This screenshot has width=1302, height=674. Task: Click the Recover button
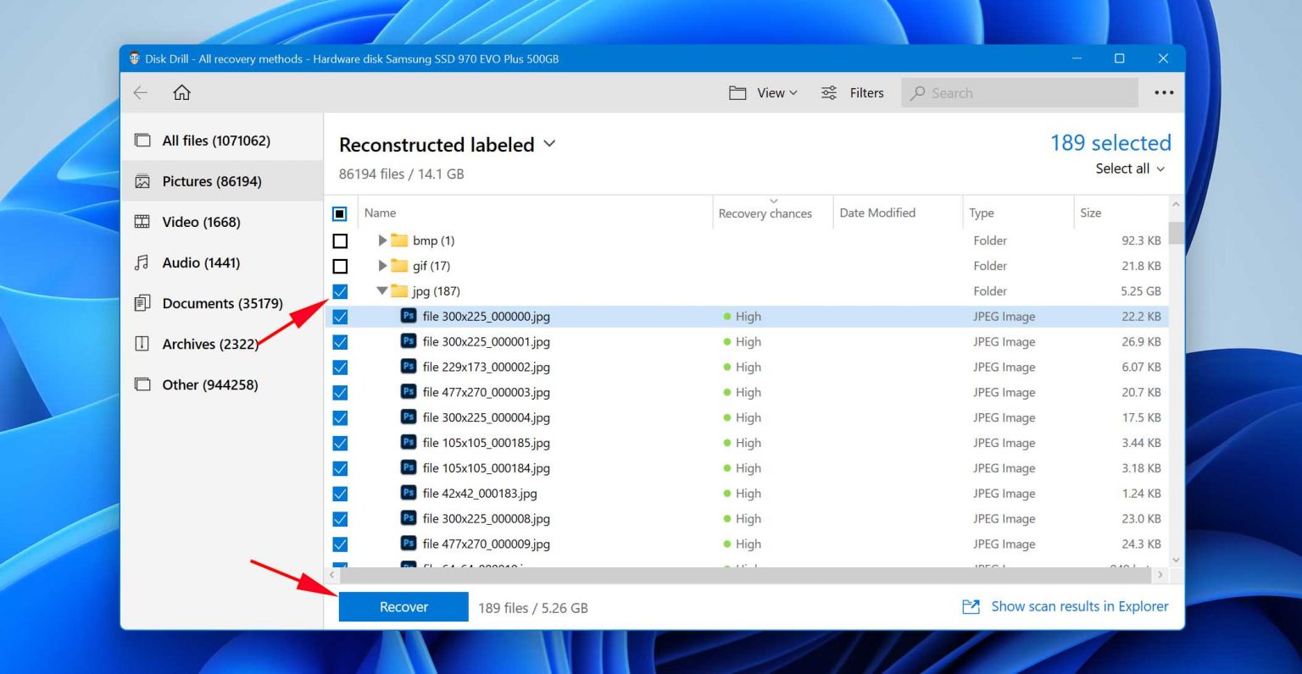pos(403,606)
